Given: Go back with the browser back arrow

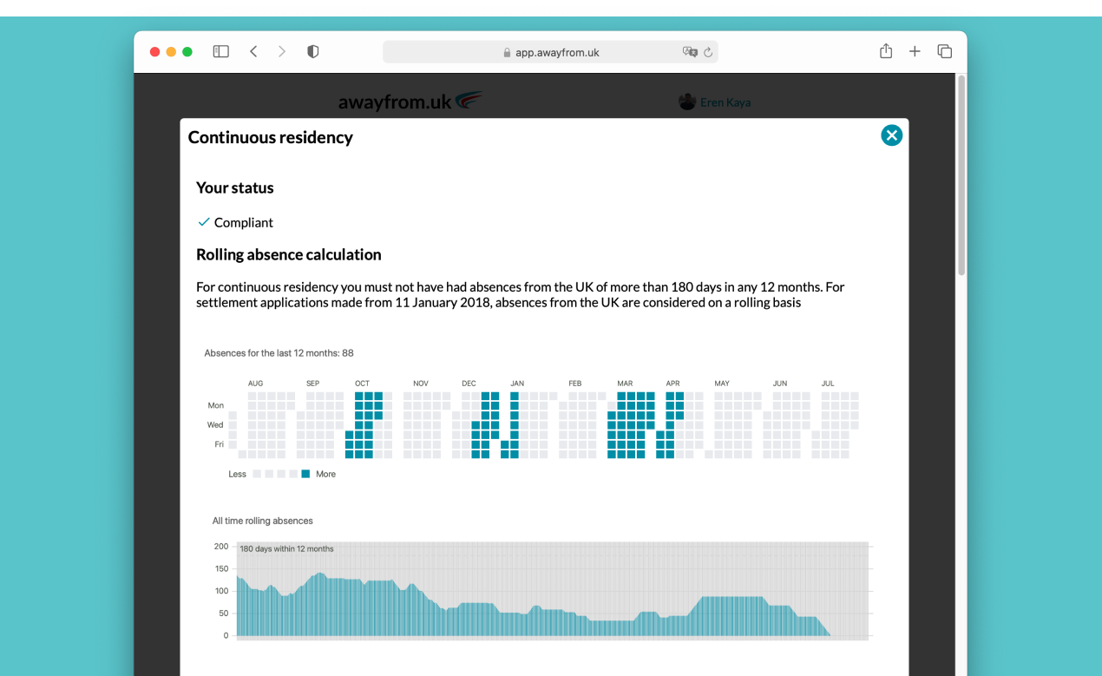Looking at the screenshot, I should (253, 52).
